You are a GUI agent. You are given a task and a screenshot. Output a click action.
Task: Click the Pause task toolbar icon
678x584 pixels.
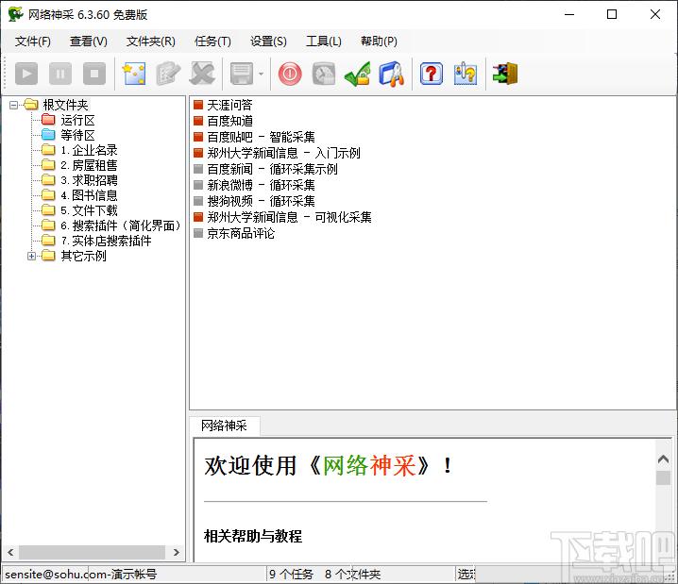click(60, 74)
